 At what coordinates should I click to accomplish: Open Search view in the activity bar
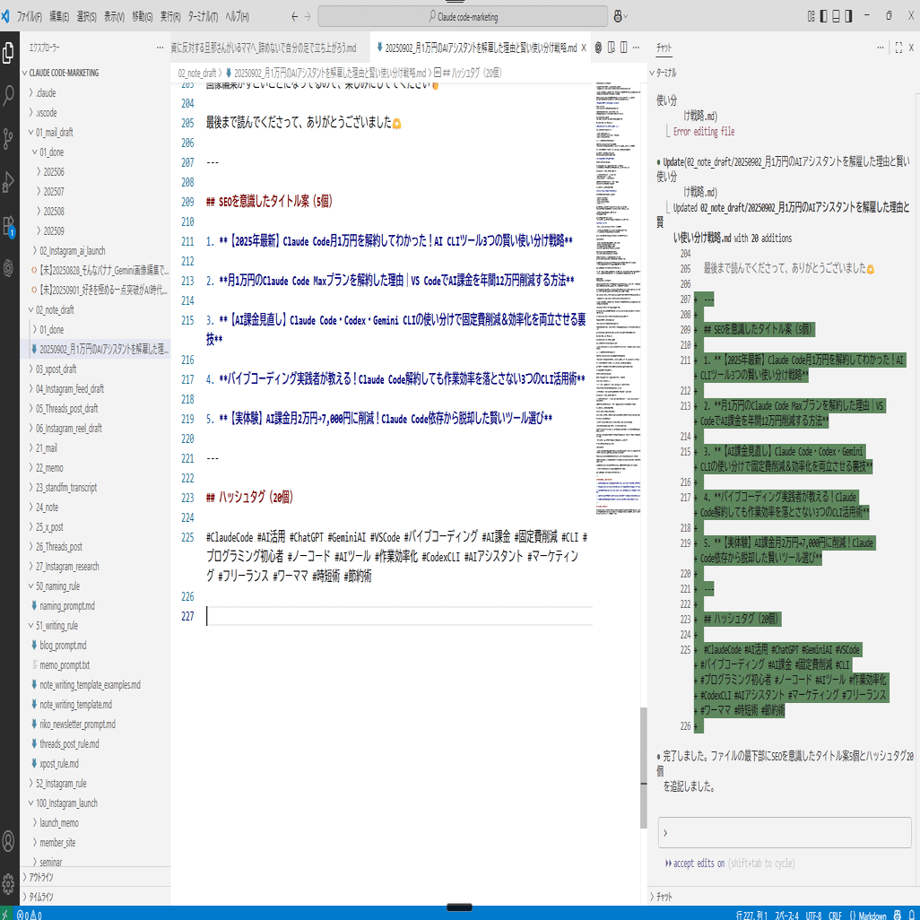[x=11, y=93]
